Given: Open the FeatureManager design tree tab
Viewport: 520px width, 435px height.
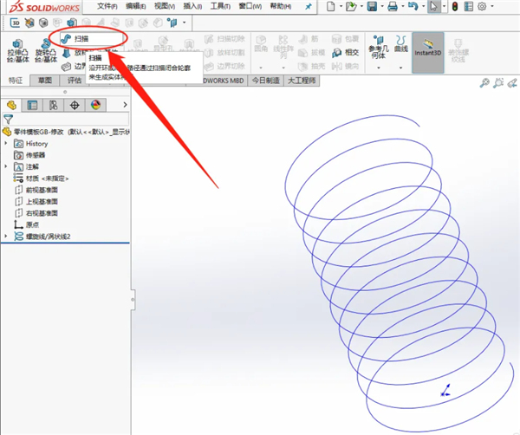Looking at the screenshot, I should (x=12, y=105).
